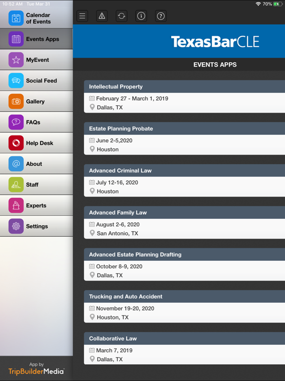Click Houston location under Estate Planning Probate

pos(107,149)
